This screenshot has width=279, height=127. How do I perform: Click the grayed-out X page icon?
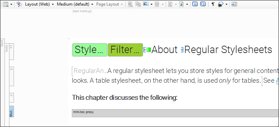(x=157, y=5)
